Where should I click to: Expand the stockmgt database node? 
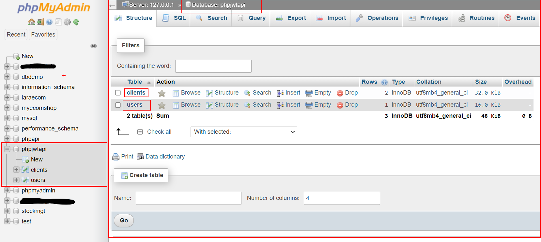point(7,211)
